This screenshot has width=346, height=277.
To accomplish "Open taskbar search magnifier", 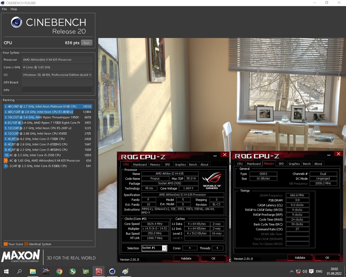I will [19, 271].
